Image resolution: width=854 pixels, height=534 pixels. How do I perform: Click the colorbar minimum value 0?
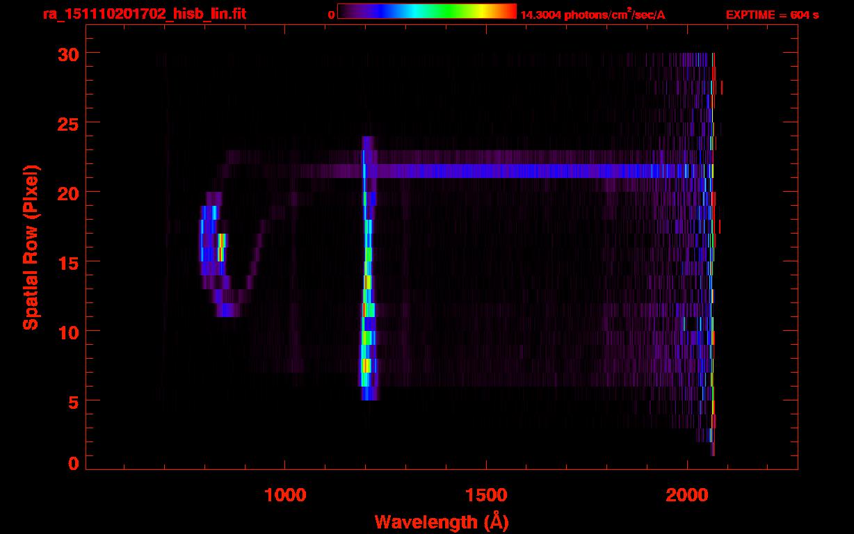tap(332, 15)
